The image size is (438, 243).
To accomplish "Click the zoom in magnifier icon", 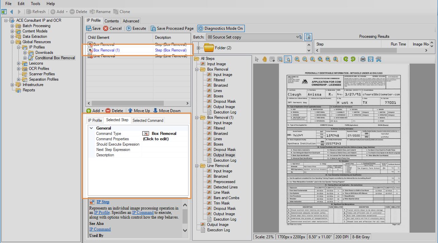I will [297, 59].
